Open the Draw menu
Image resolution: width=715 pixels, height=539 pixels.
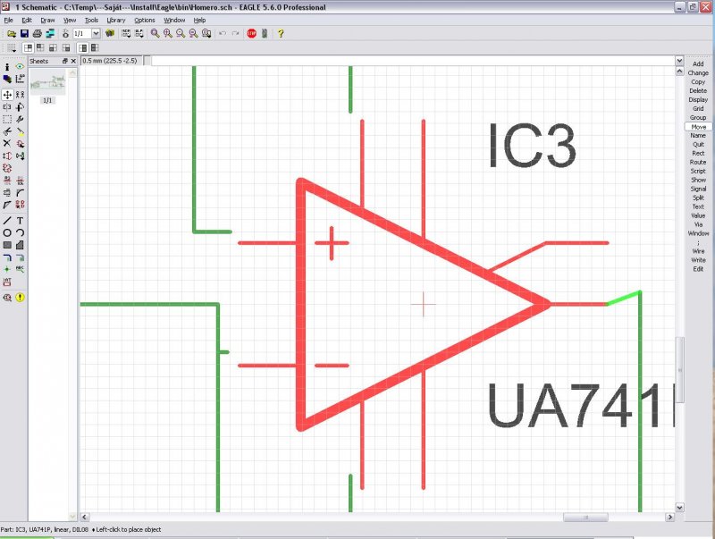[x=47, y=20]
